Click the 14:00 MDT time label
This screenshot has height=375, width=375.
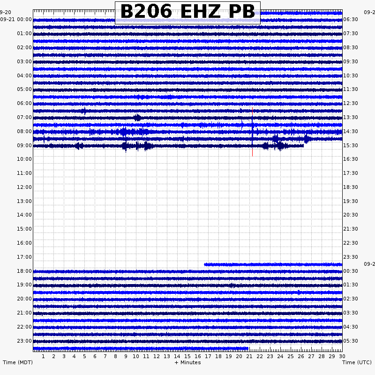click(x=24, y=215)
